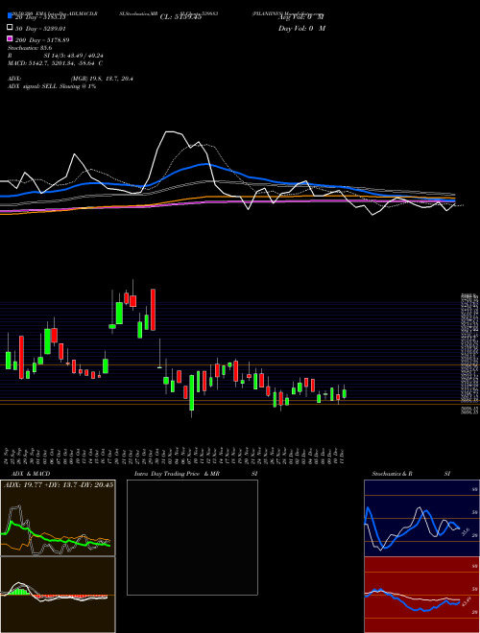Click the ADX +DY -DY header readout
The image size is (480, 633).
[x=59, y=484]
